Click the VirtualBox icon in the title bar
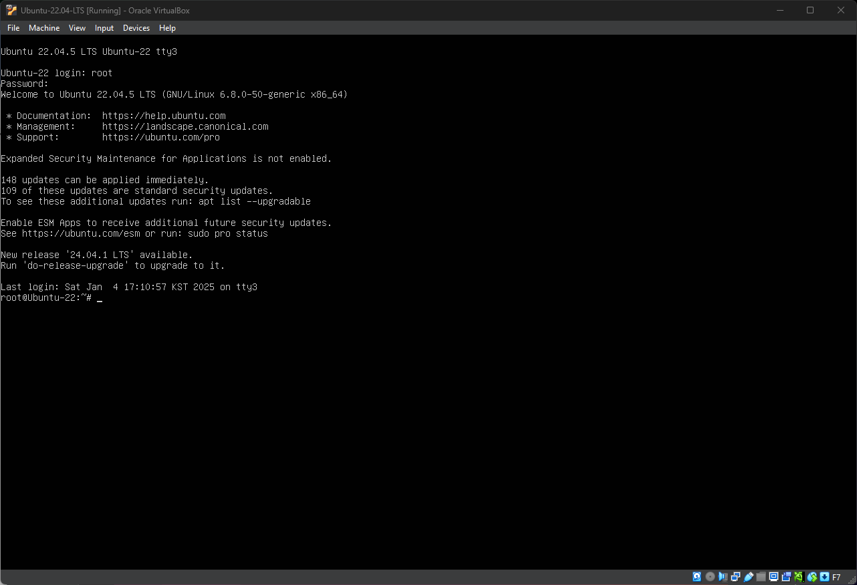 point(11,10)
